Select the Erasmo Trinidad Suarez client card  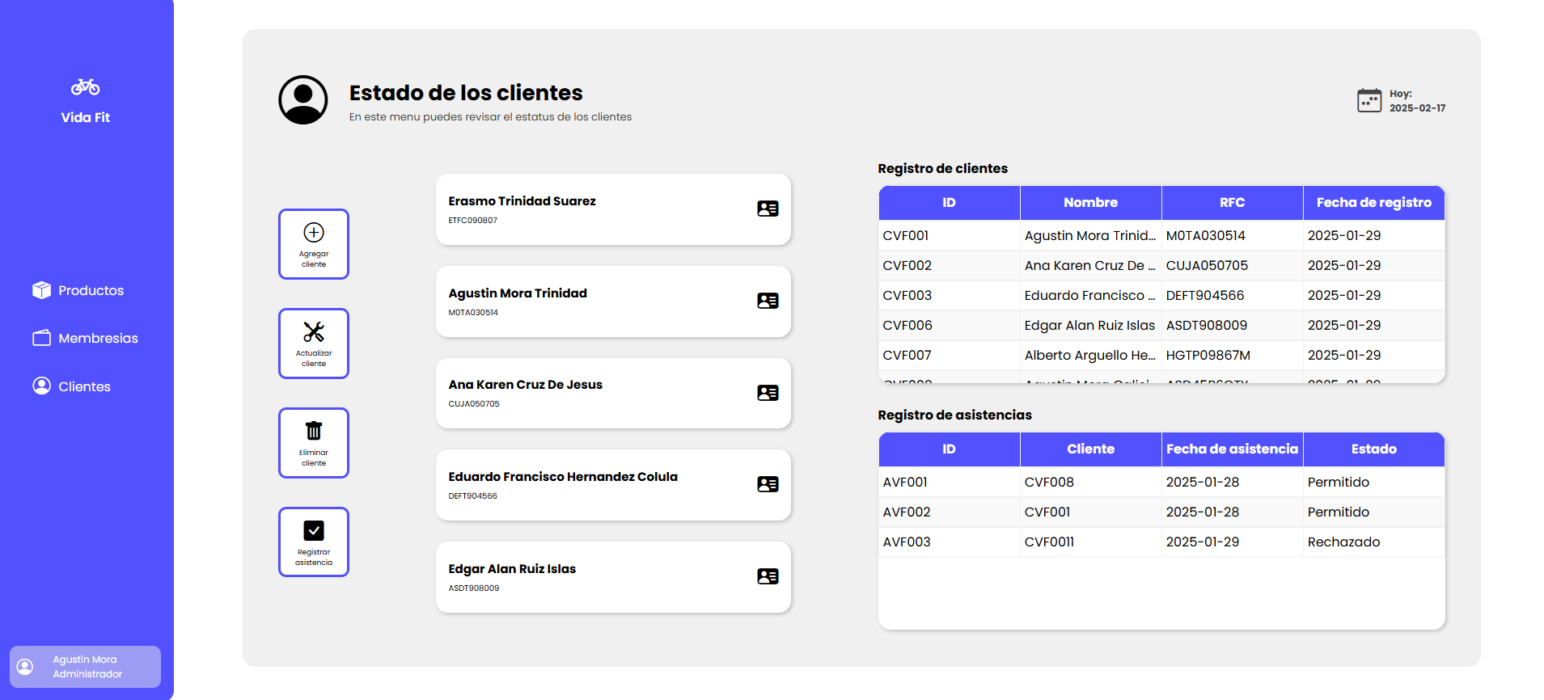point(613,209)
